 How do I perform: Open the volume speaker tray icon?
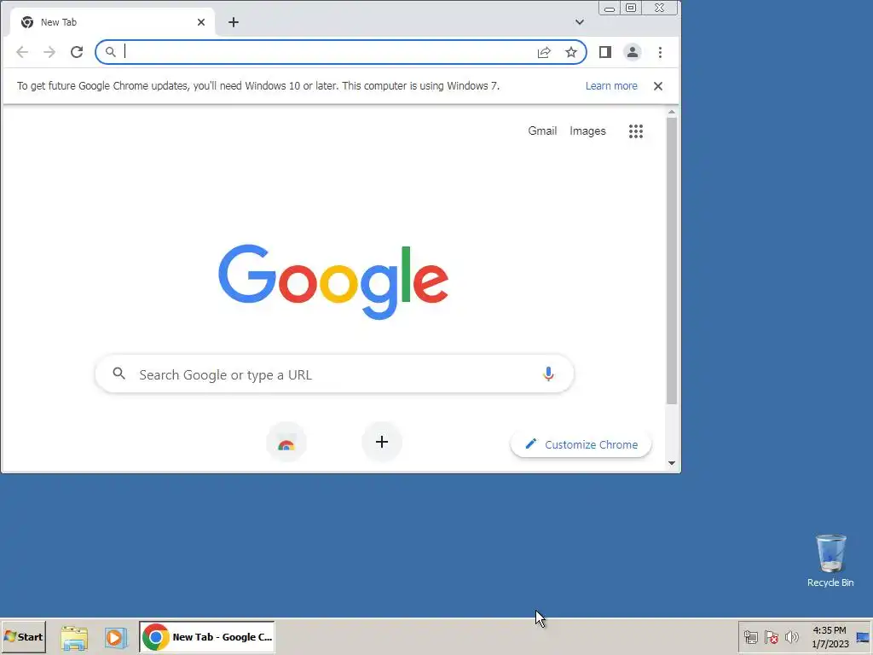(792, 637)
